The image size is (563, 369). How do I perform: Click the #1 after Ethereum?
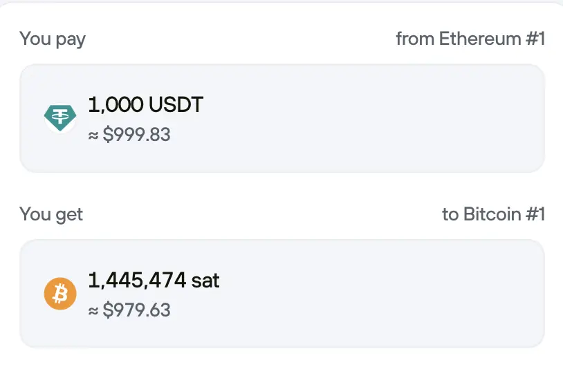point(534,39)
